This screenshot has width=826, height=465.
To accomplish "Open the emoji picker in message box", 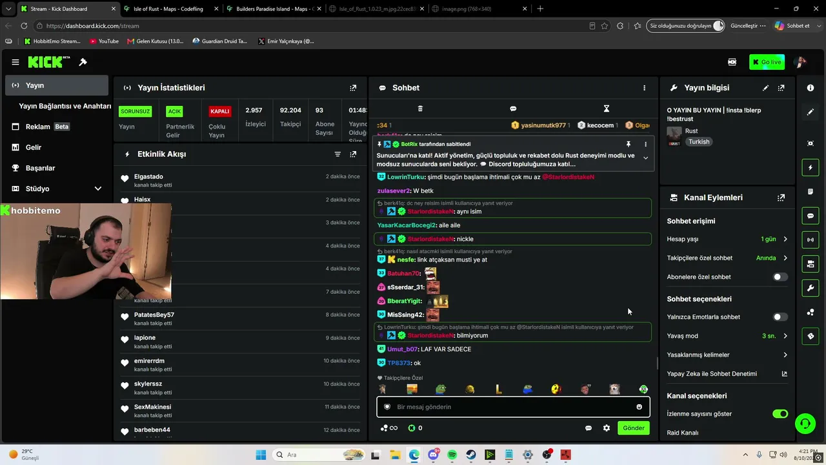I will click(x=639, y=407).
